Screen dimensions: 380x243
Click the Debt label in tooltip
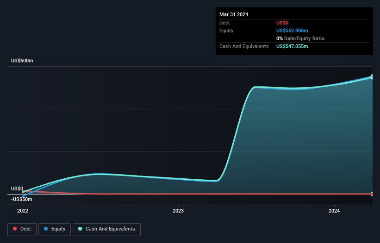point(224,23)
